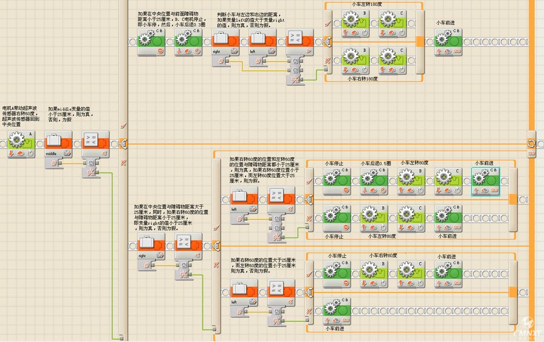Image resolution: width=544 pixels, height=342 pixels.
Task: Click comment '如果在中央位置与障碍物距离大于25厘米'
Action: click(171, 218)
